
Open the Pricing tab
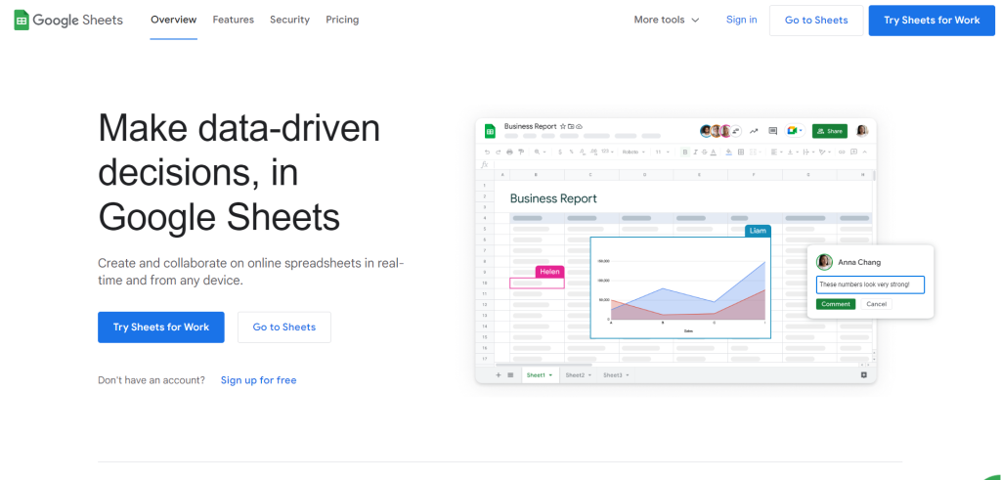pos(342,20)
